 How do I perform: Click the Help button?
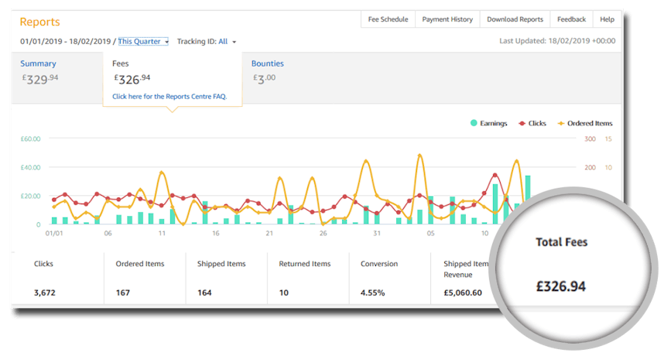[607, 19]
